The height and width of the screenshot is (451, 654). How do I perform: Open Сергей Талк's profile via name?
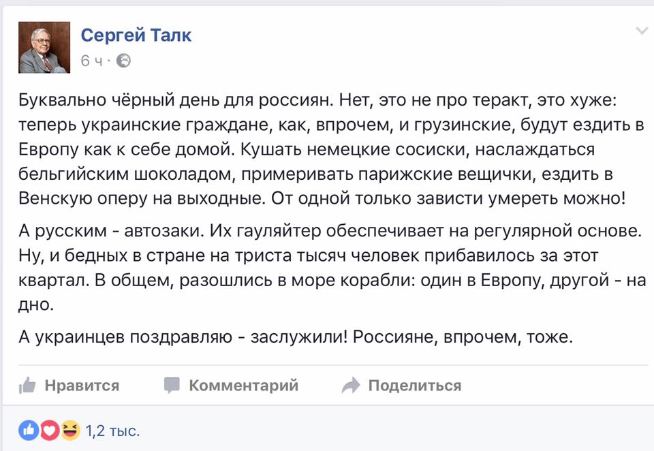[x=136, y=35]
